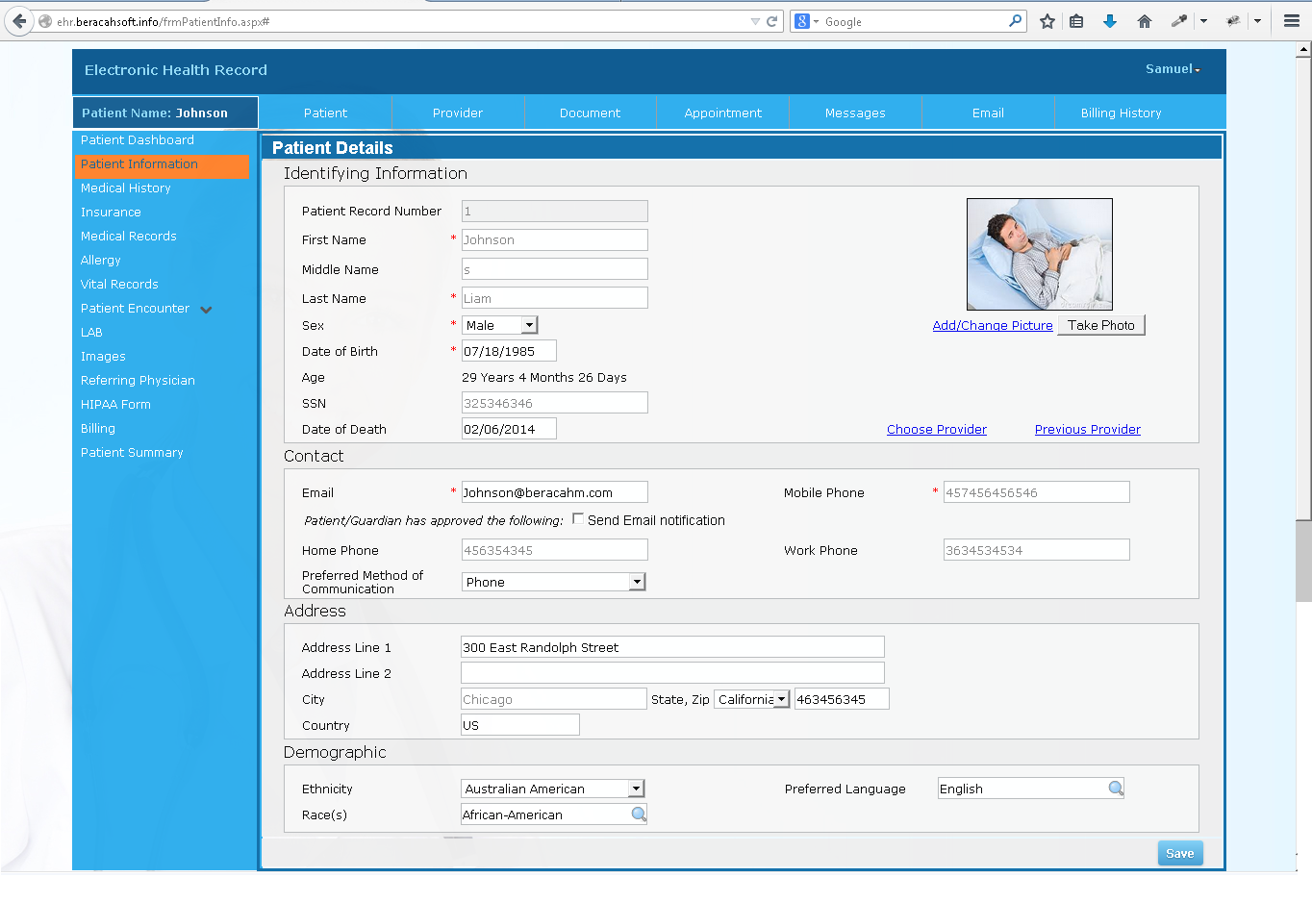The image size is (1312, 902).
Task: Open Medical Records in sidebar
Action: [x=129, y=237]
